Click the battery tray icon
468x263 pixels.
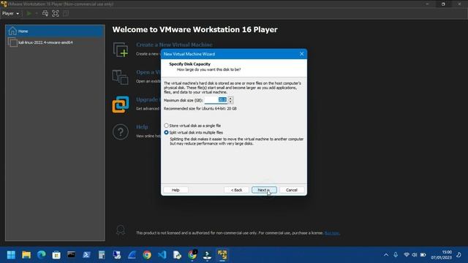423,255
